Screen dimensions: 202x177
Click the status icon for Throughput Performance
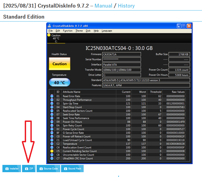pyautogui.click(x=52, y=100)
